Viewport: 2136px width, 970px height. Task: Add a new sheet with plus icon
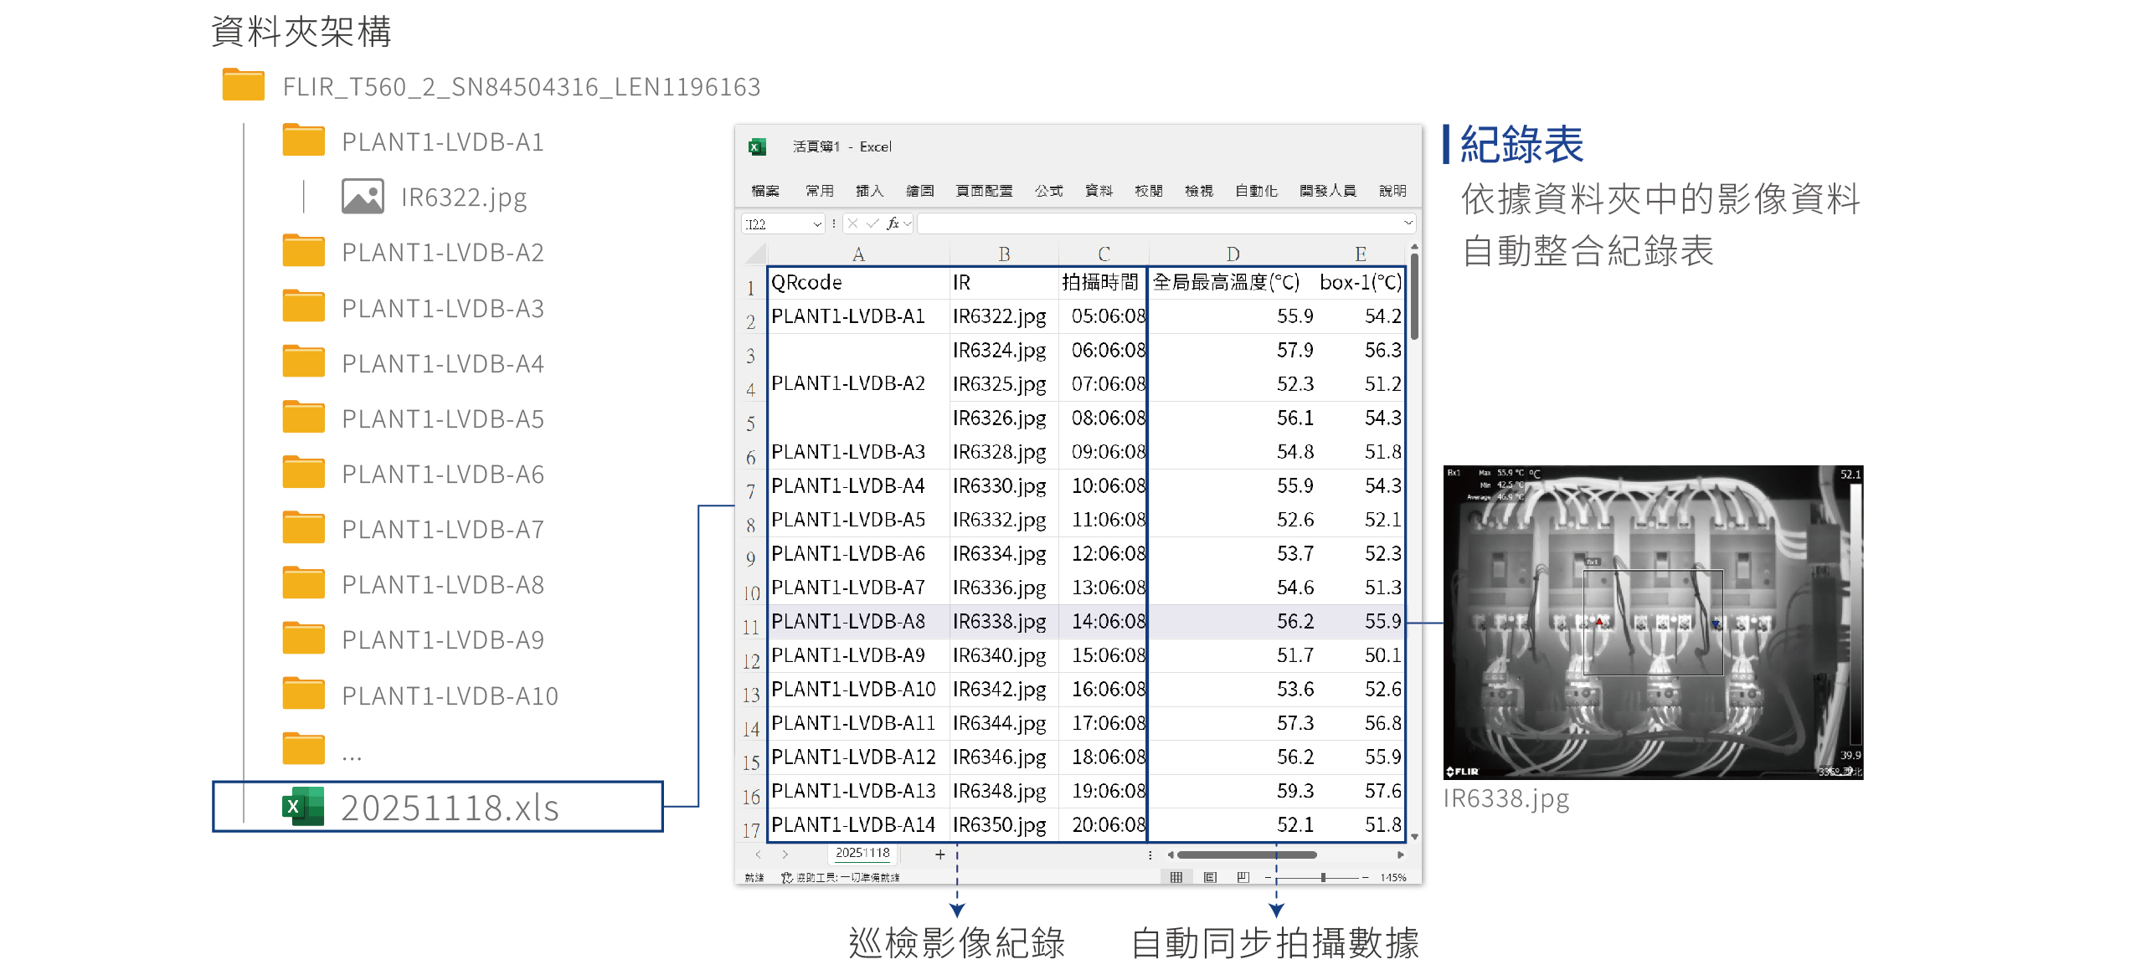(x=939, y=854)
